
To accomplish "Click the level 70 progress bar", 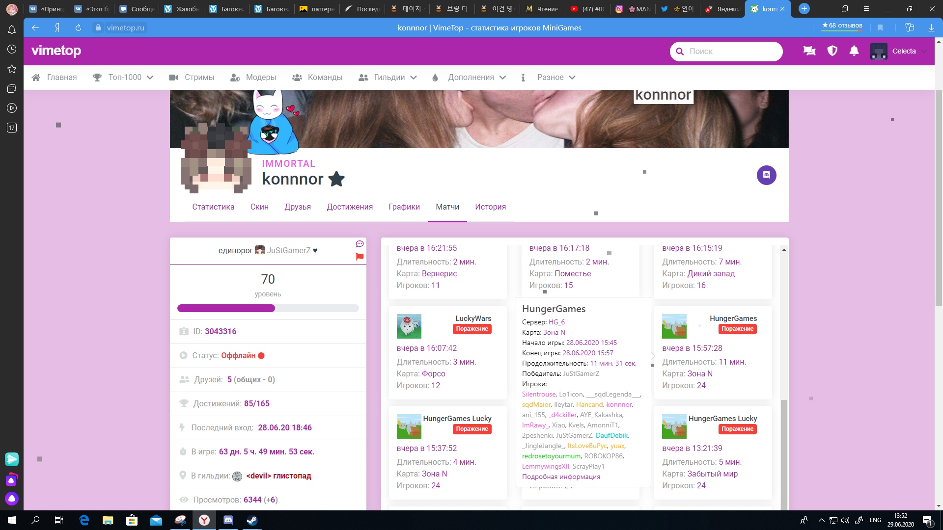I will 268,308.
